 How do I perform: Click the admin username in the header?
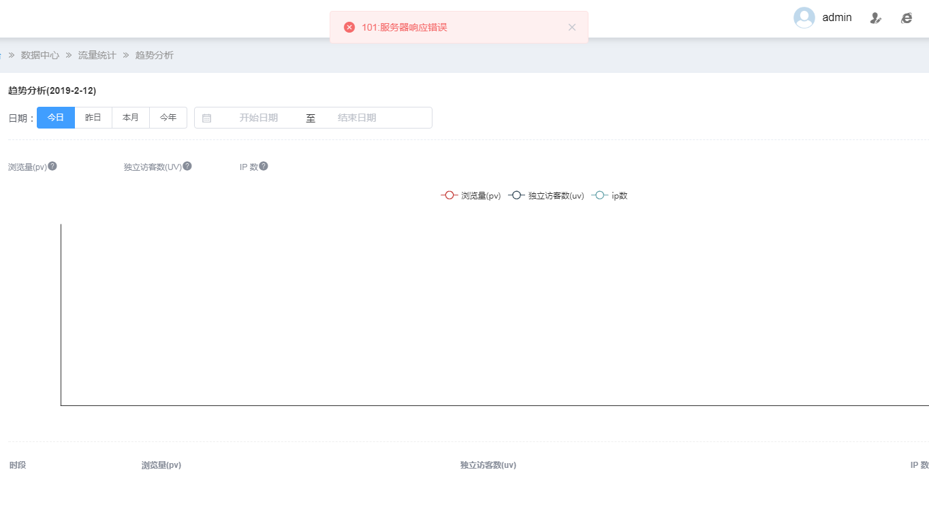(x=837, y=18)
